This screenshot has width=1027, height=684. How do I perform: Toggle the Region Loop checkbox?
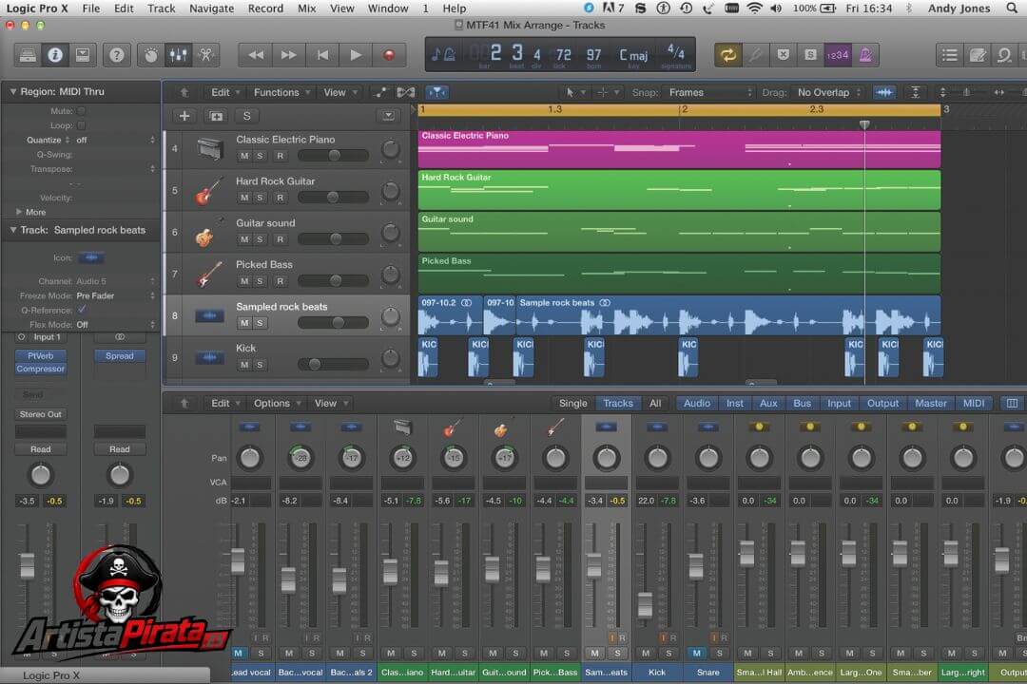tap(81, 125)
